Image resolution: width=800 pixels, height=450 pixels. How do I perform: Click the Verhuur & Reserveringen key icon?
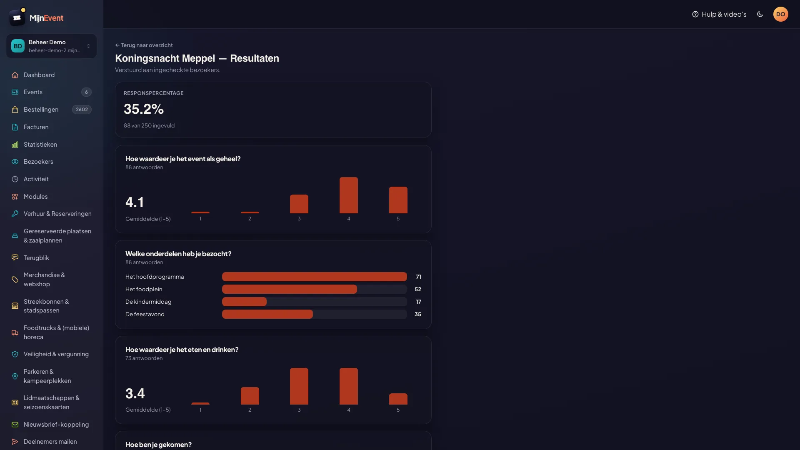[15, 214]
